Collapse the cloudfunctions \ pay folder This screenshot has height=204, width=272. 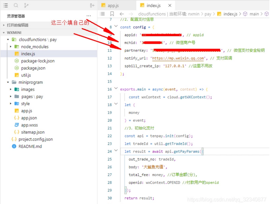pos(8,40)
